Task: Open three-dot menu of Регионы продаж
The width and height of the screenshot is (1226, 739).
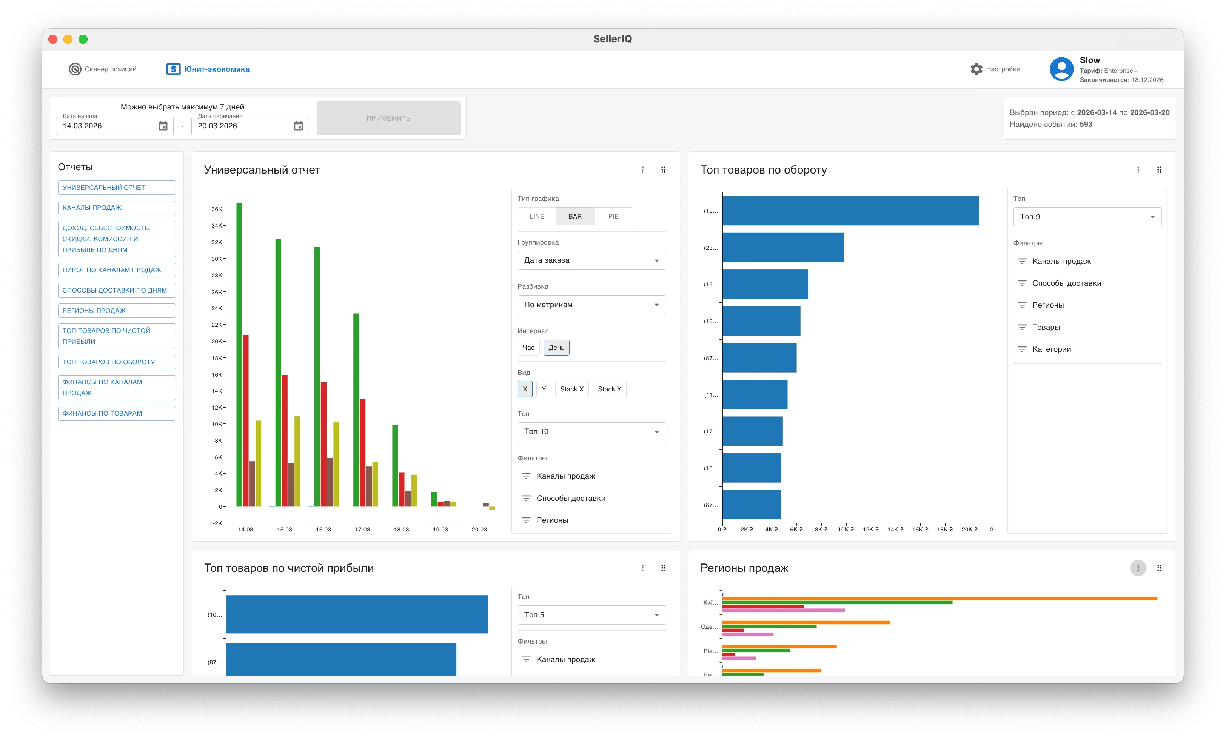Action: coord(1137,568)
